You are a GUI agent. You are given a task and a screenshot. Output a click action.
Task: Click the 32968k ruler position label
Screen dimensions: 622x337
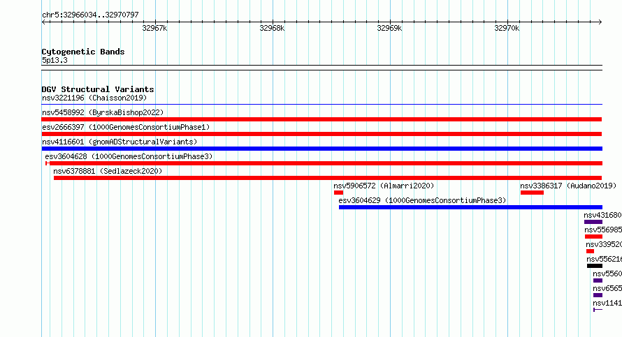[x=272, y=28]
